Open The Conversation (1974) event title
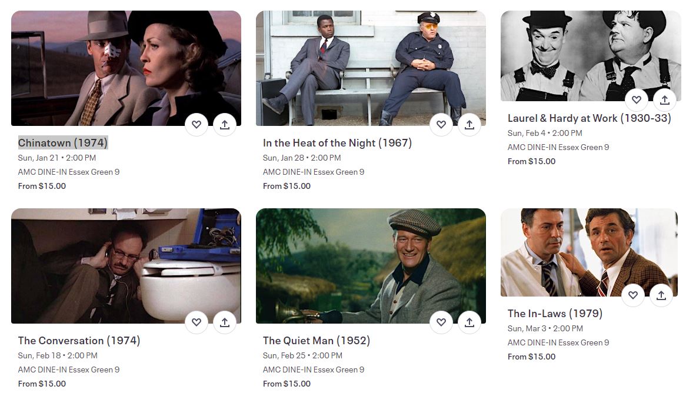The height and width of the screenshot is (396, 696). coord(79,341)
